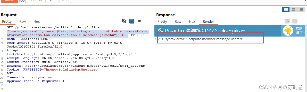Image resolution: width=307 pixels, height=92 pixels.
Task: Click the 'Upgrade-Insecure-Requests: 1' line
Action: pos(35,81)
